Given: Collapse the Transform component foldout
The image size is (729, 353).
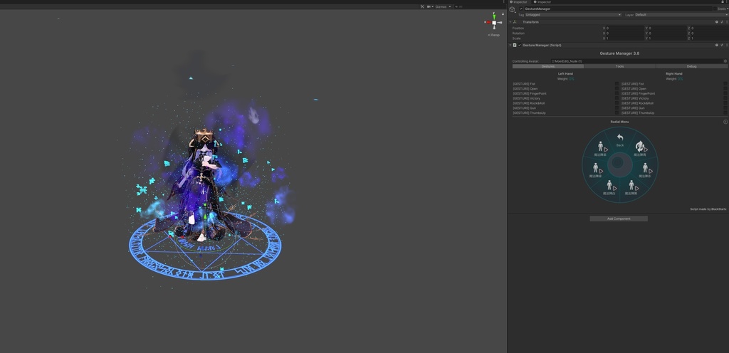Looking at the screenshot, I should 510,22.
